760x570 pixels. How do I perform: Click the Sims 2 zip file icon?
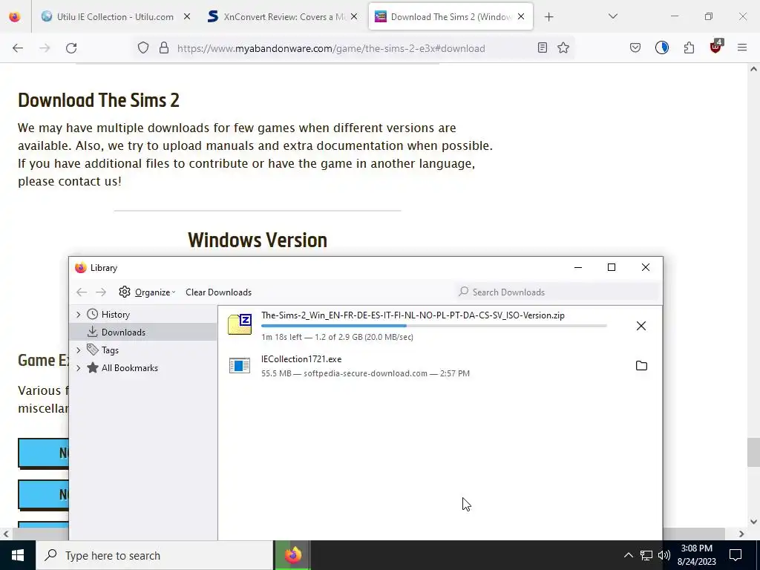[x=240, y=325]
